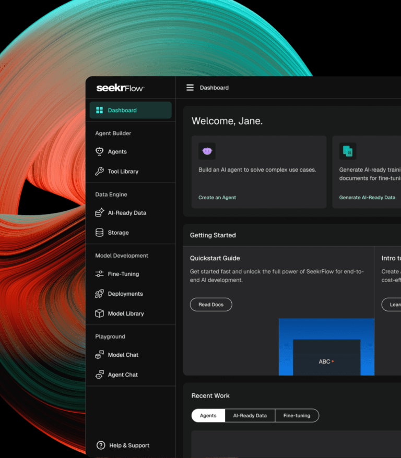Open Agent Chat playground label
The width and height of the screenshot is (401, 458).
123,375
